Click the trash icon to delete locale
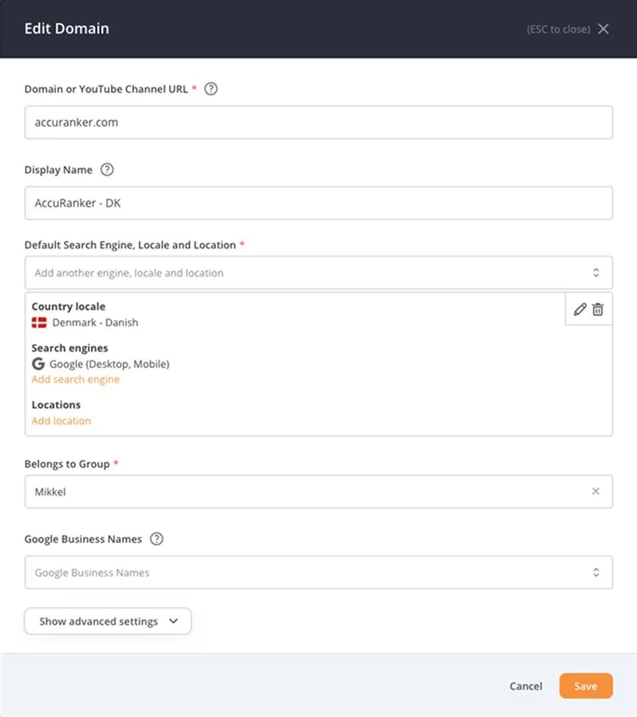The height and width of the screenshot is (717, 637). (x=598, y=309)
